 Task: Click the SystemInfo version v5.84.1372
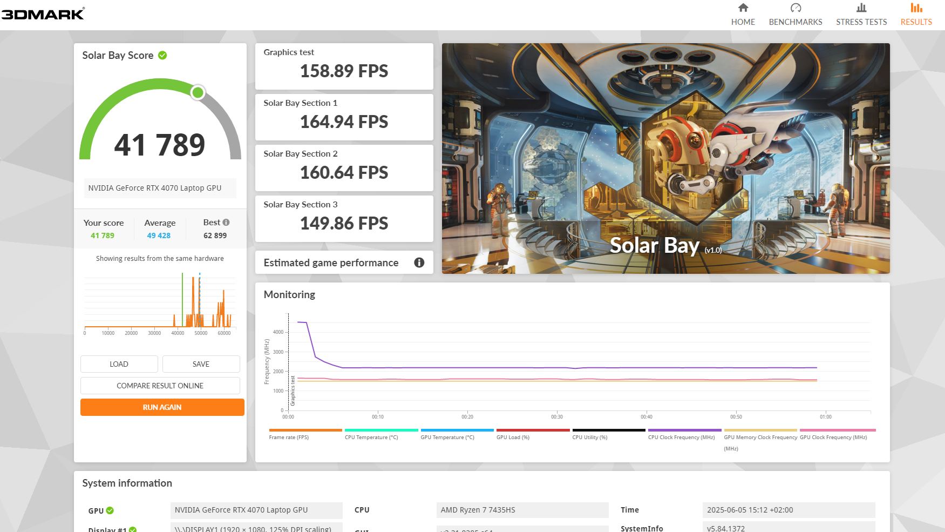(789, 528)
